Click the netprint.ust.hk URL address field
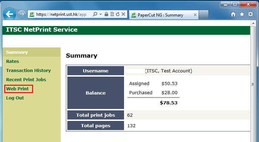Viewport: 259px width, 142px height. click(61, 14)
